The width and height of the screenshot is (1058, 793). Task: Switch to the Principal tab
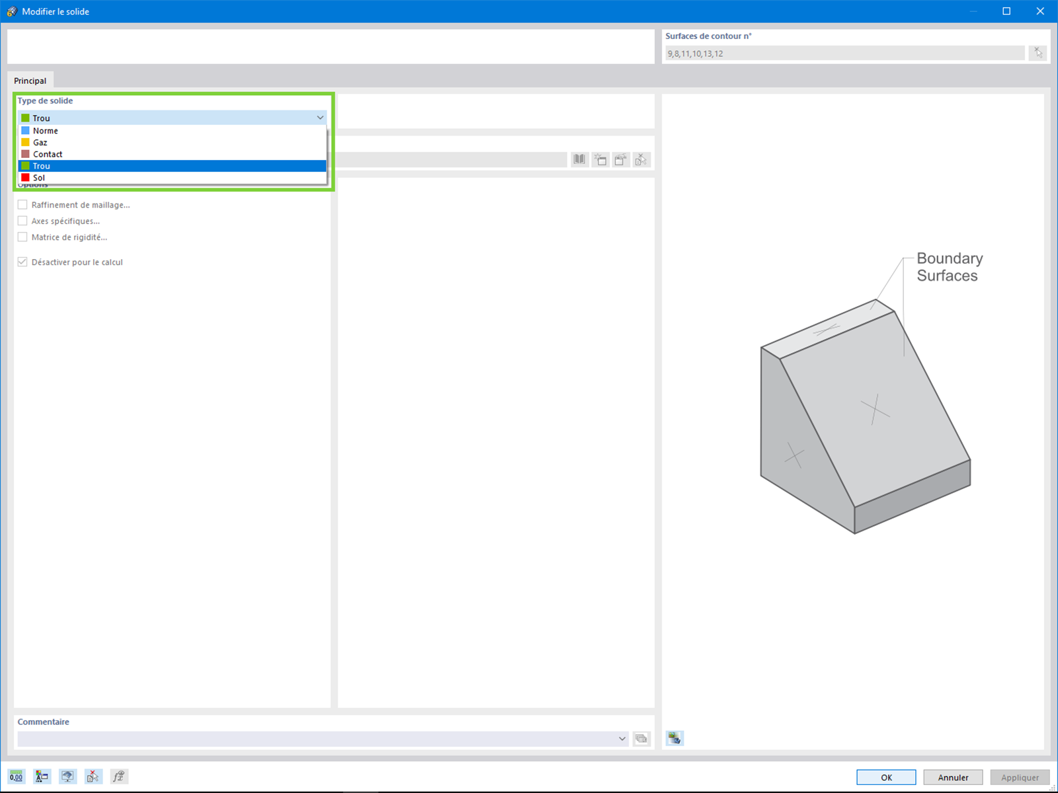30,81
